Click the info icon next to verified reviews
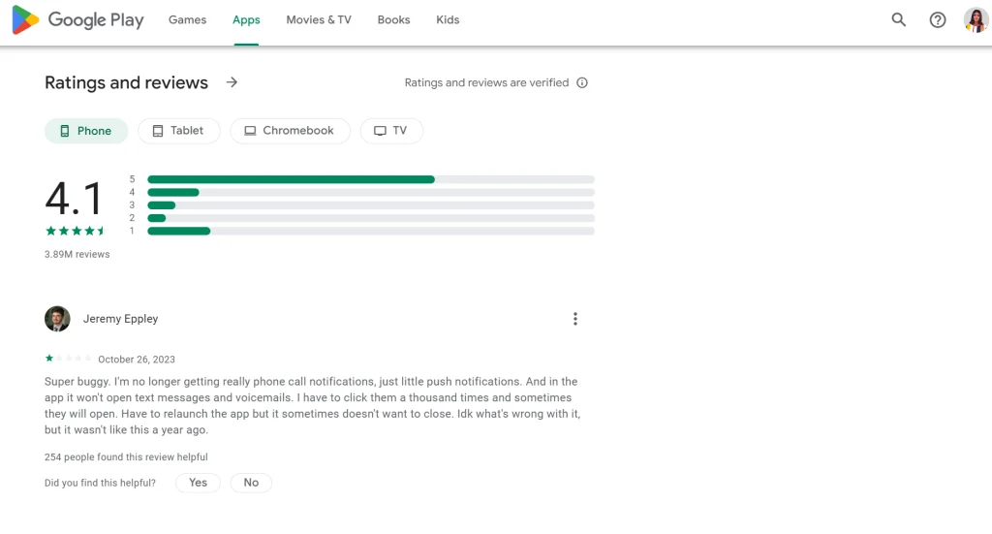The image size is (992, 534). [582, 83]
